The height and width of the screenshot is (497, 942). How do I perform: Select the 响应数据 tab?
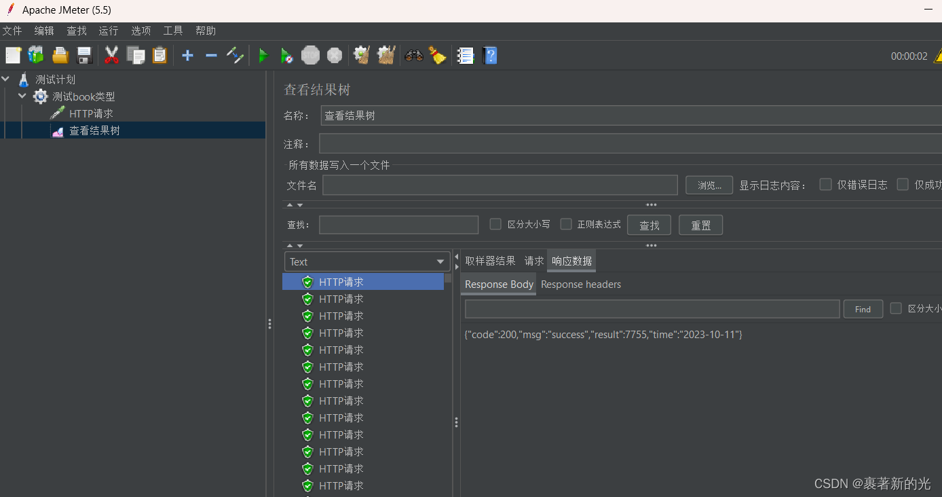point(571,261)
